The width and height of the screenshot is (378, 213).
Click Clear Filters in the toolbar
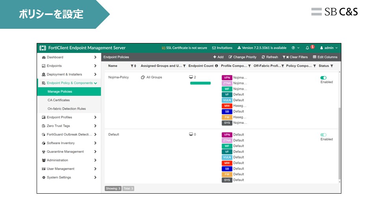(x=295, y=57)
